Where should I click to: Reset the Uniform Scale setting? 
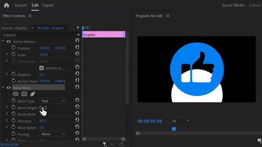[77, 67]
